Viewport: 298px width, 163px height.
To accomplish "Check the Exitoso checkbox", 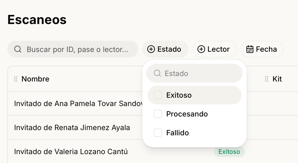I will pyautogui.click(x=158, y=95).
